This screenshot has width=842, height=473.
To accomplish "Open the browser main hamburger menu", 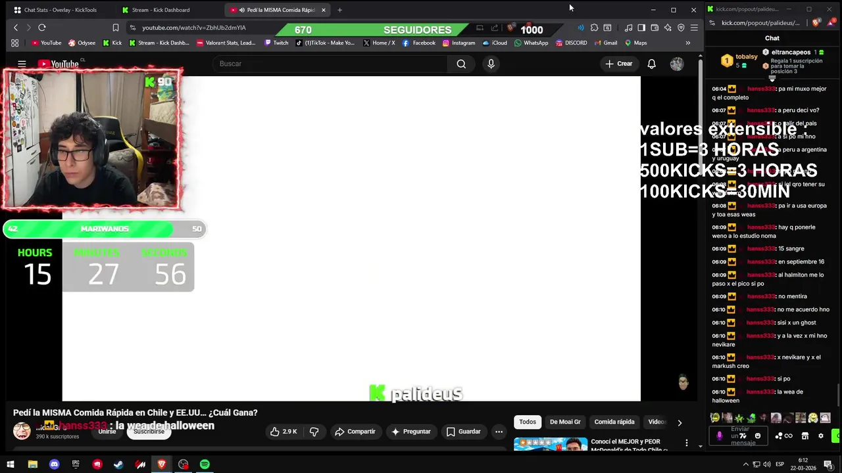I will click(694, 28).
